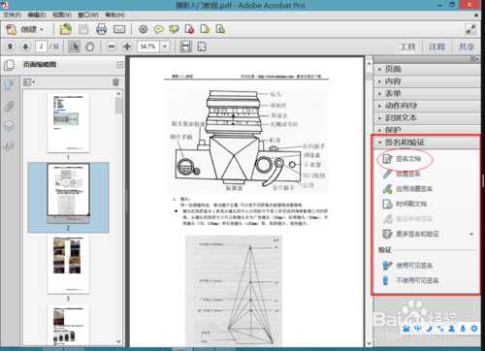Viewport: 485px width, 351px height.
Task: Click Apply Ink Signature (应用油墨签名)
Action: coord(407,189)
